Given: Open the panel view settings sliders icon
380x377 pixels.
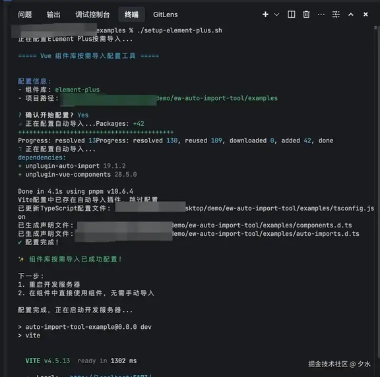Looking at the screenshot, I should point(336,14).
